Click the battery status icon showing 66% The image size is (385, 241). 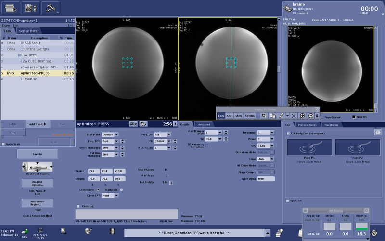pyautogui.click(x=25, y=232)
